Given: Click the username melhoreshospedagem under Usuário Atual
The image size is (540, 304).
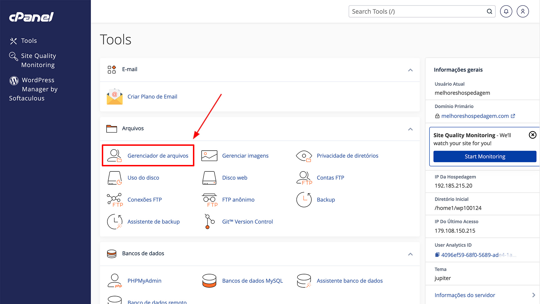Looking at the screenshot, I should click(462, 93).
